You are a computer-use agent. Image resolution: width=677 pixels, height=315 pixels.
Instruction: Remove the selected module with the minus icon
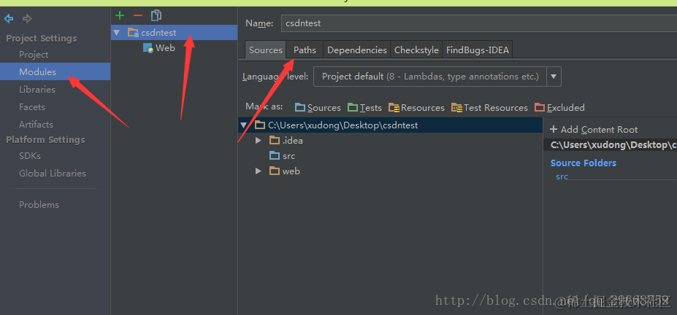point(138,16)
